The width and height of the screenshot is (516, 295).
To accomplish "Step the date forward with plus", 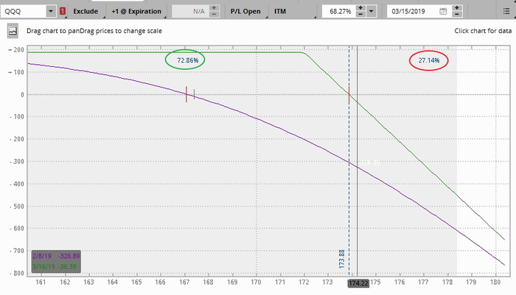I will pyautogui.click(x=457, y=8).
